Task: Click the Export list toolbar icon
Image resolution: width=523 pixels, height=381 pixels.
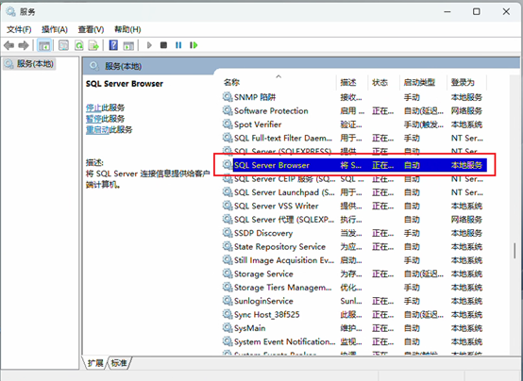Action: coord(93,45)
